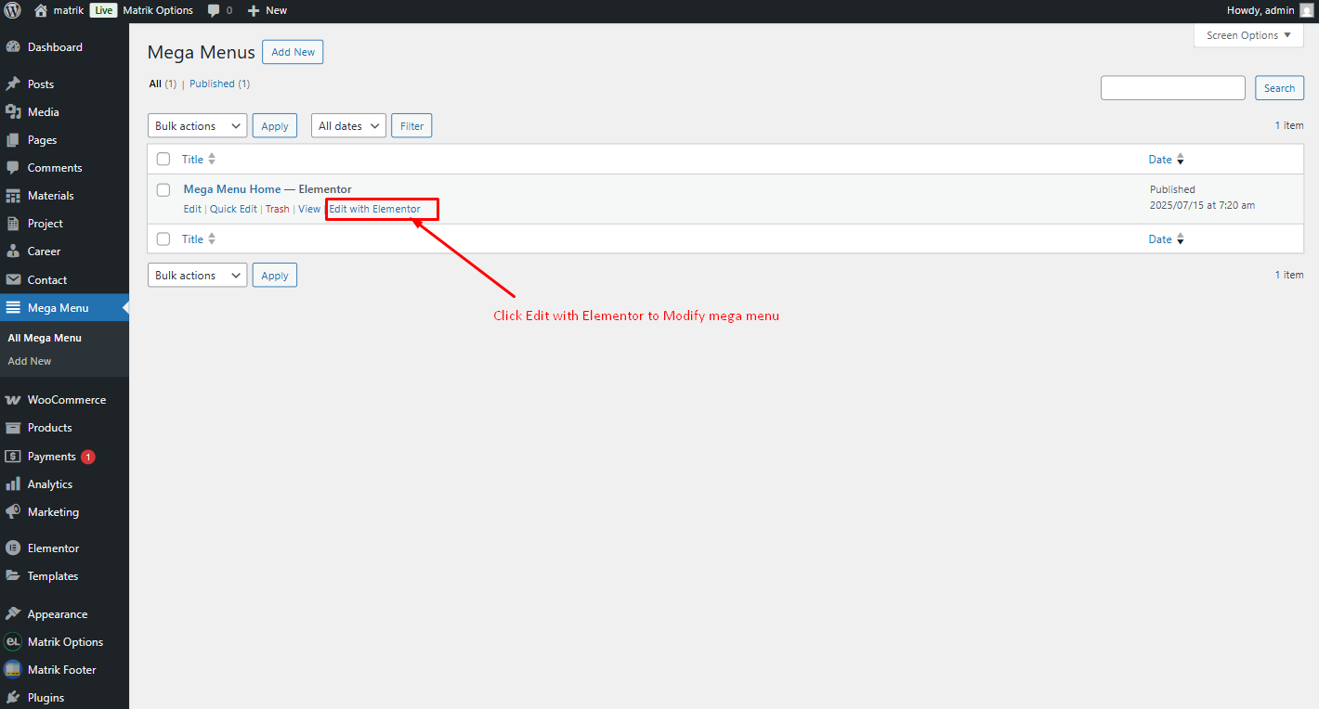
Task: Click the Marketing megaphone icon
Action: click(x=13, y=512)
